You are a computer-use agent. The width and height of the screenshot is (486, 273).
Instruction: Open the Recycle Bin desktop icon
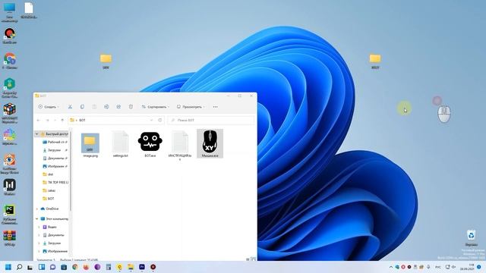[x=471, y=237]
